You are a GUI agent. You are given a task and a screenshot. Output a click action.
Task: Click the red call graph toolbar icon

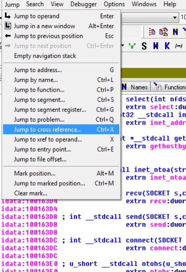click(163, 32)
